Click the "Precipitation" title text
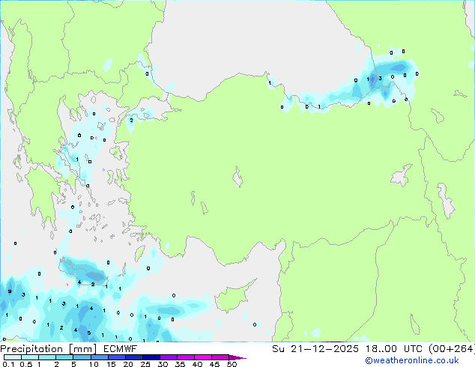 point(31,349)
